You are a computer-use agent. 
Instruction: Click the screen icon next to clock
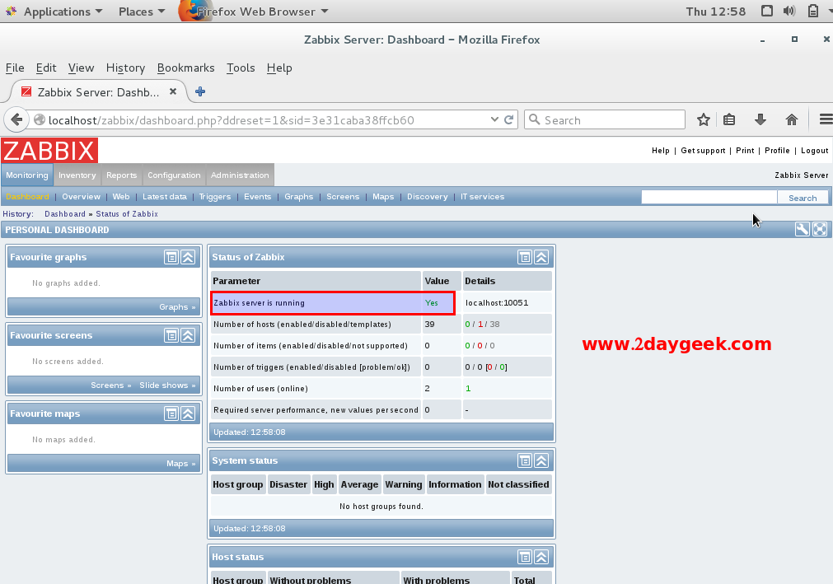pyautogui.click(x=766, y=12)
